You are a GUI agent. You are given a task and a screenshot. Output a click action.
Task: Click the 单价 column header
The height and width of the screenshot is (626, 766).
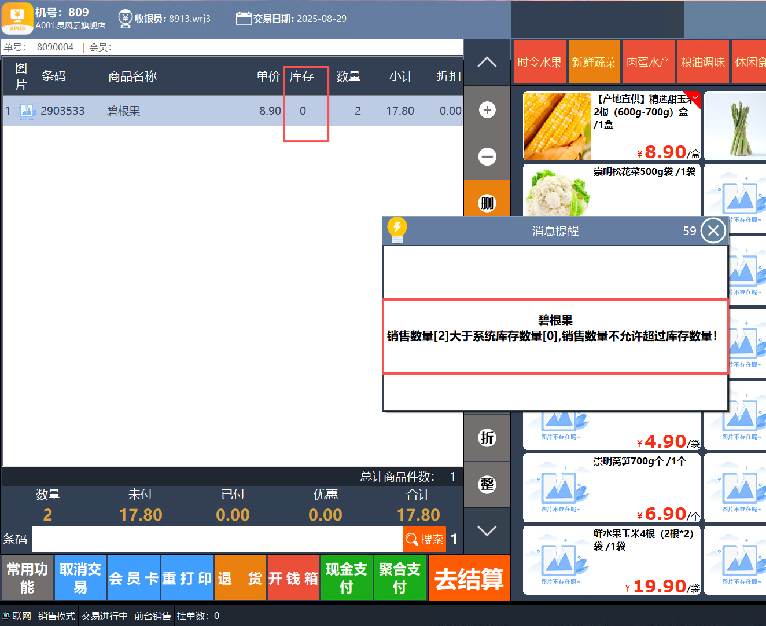268,76
